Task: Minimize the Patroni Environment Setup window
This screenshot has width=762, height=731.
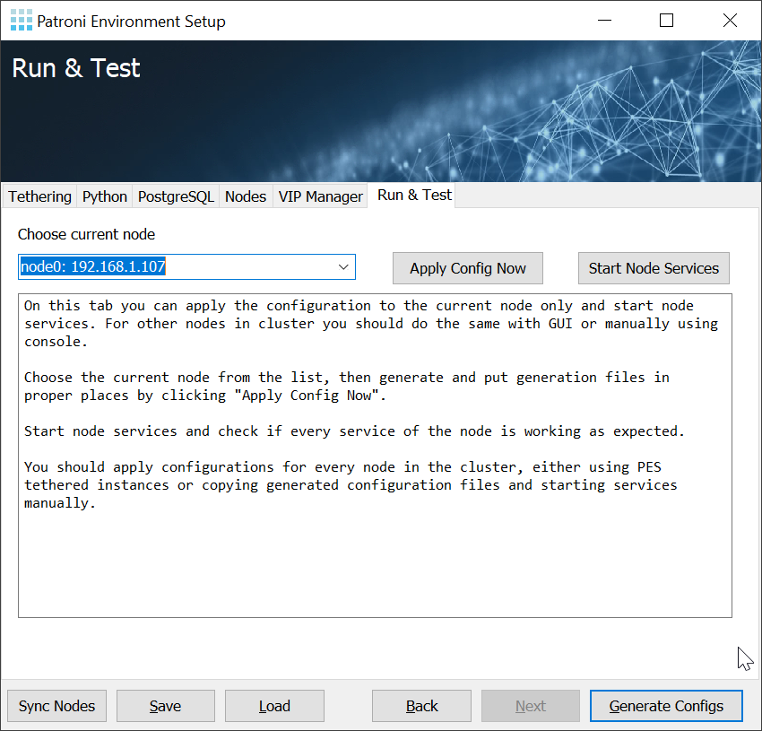Action: pos(602,21)
